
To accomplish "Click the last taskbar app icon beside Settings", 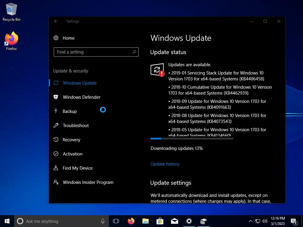I will 204,221.
